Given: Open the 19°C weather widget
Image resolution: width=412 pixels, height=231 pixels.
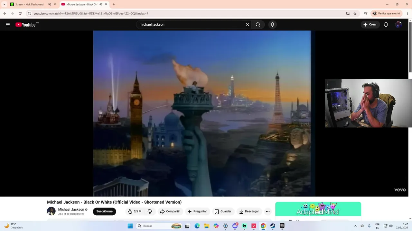Looking at the screenshot, I should [14, 226].
